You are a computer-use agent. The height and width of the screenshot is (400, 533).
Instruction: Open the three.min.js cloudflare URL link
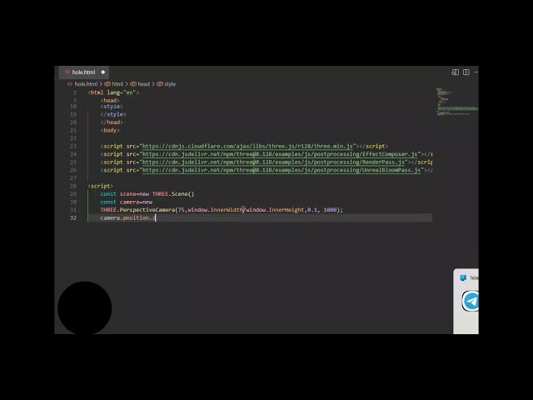click(x=247, y=147)
